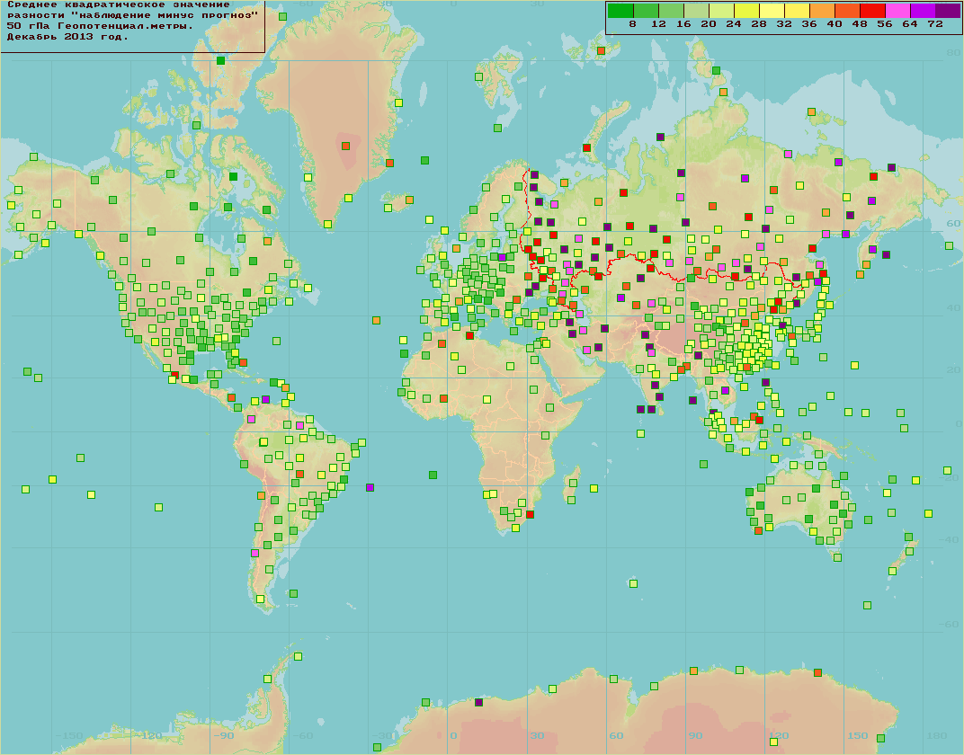Select orange marker on Antarctic coast near 90° meridian
964x755 pixels.
(x=693, y=671)
